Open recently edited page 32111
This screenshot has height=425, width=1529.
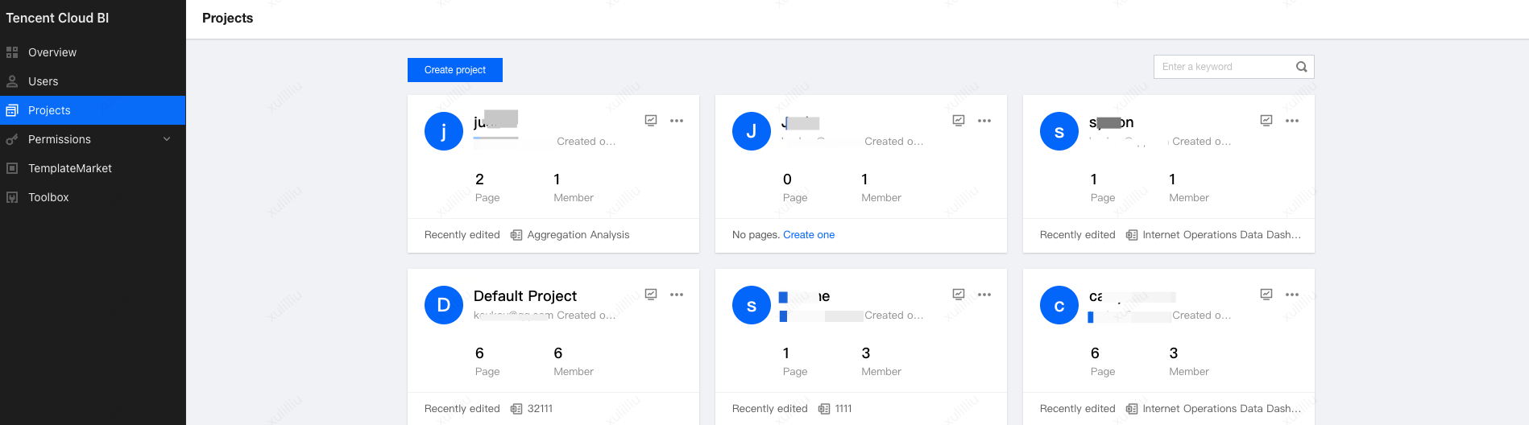540,409
